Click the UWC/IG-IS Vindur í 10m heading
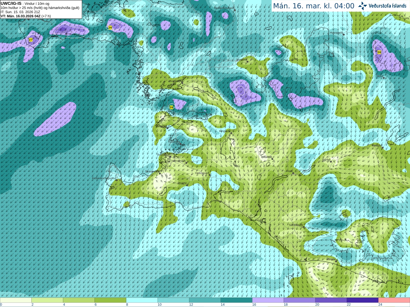 pos(25,4)
